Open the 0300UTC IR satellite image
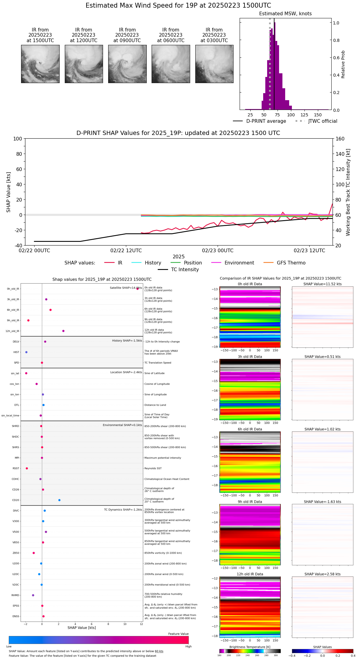357x659 pixels. pos(214,64)
